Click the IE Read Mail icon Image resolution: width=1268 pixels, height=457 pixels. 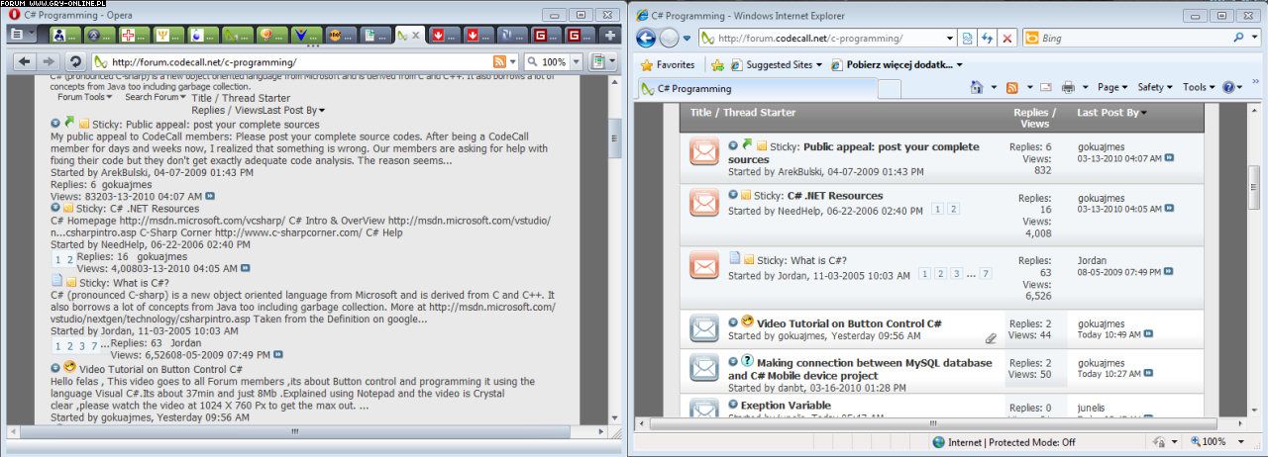point(1044,87)
